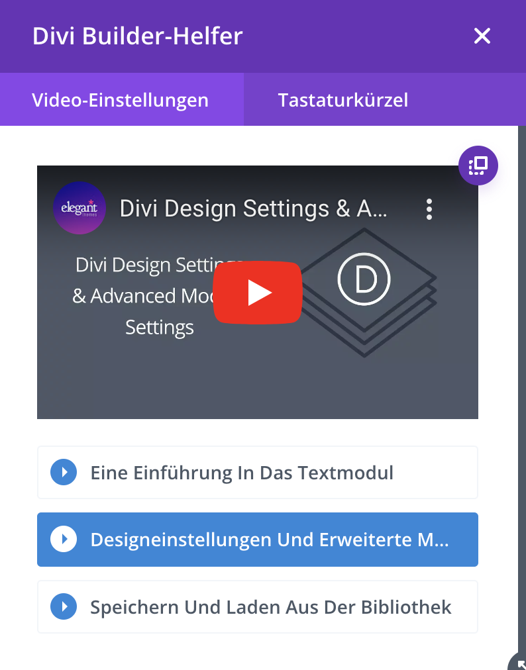Click the Divi Builder-Helfer header title

[x=138, y=36]
